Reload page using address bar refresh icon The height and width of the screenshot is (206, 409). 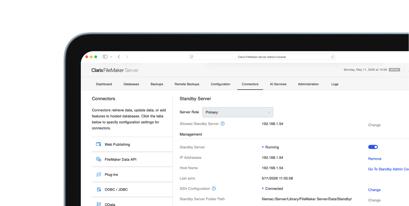(333, 57)
